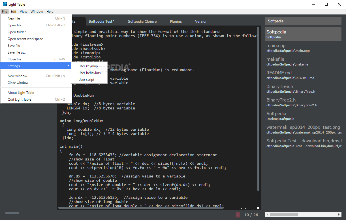Switch to Softpedia Test* tab

pos(102,21)
